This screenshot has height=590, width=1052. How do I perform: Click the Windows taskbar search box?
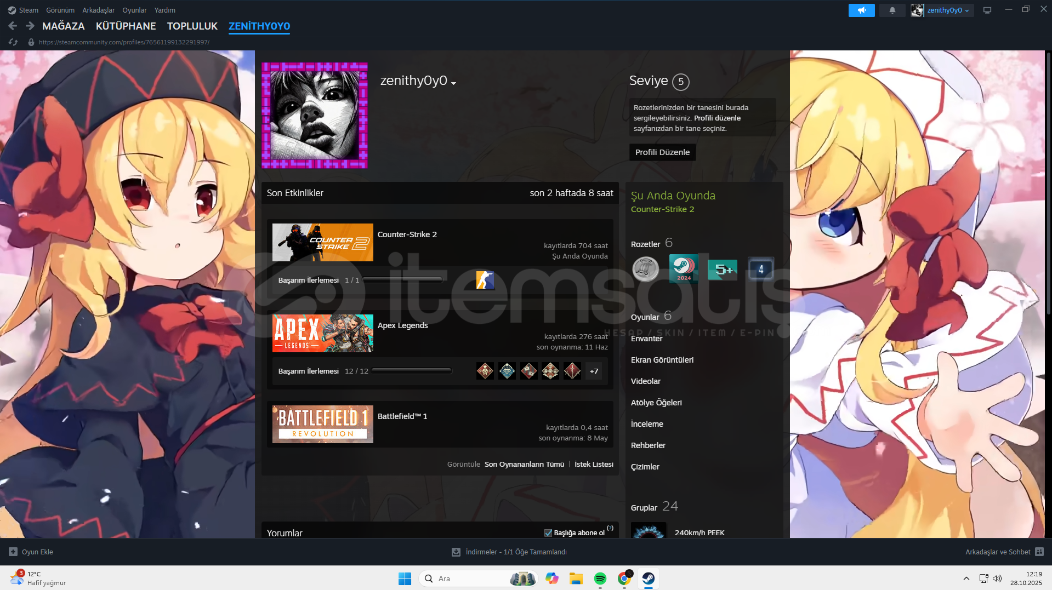click(479, 578)
